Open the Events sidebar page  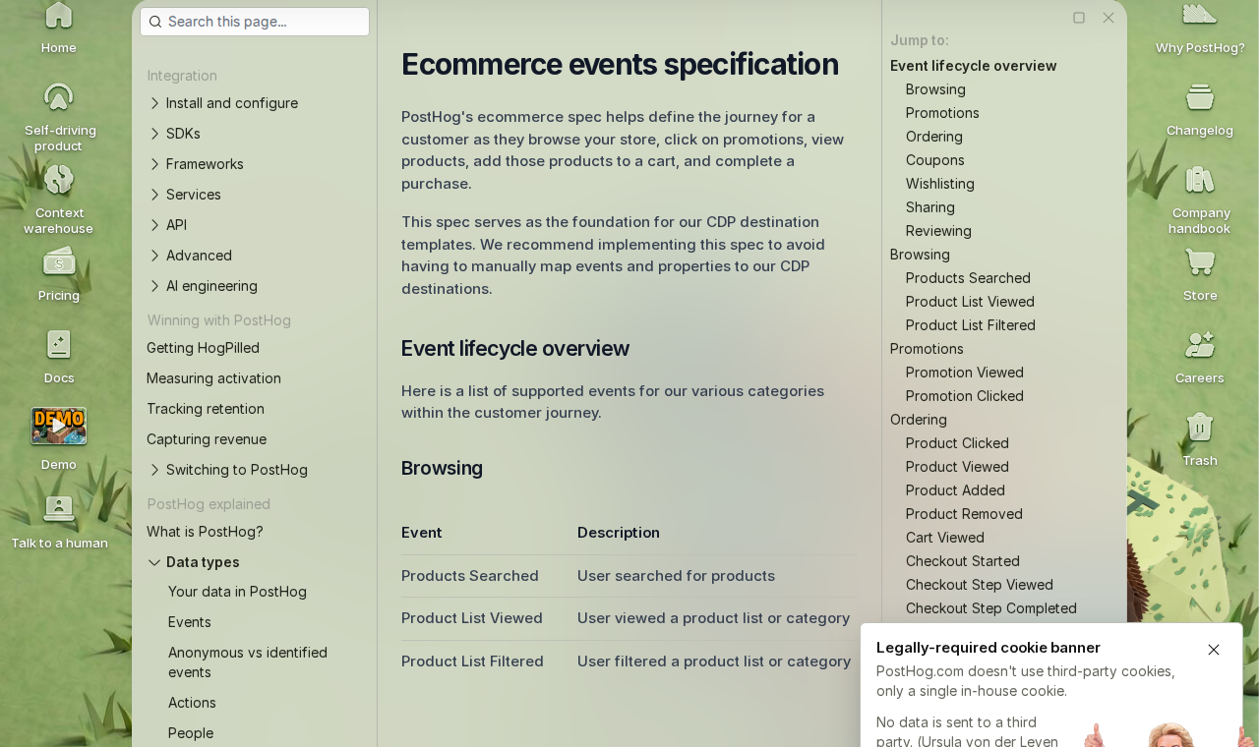[x=190, y=622]
